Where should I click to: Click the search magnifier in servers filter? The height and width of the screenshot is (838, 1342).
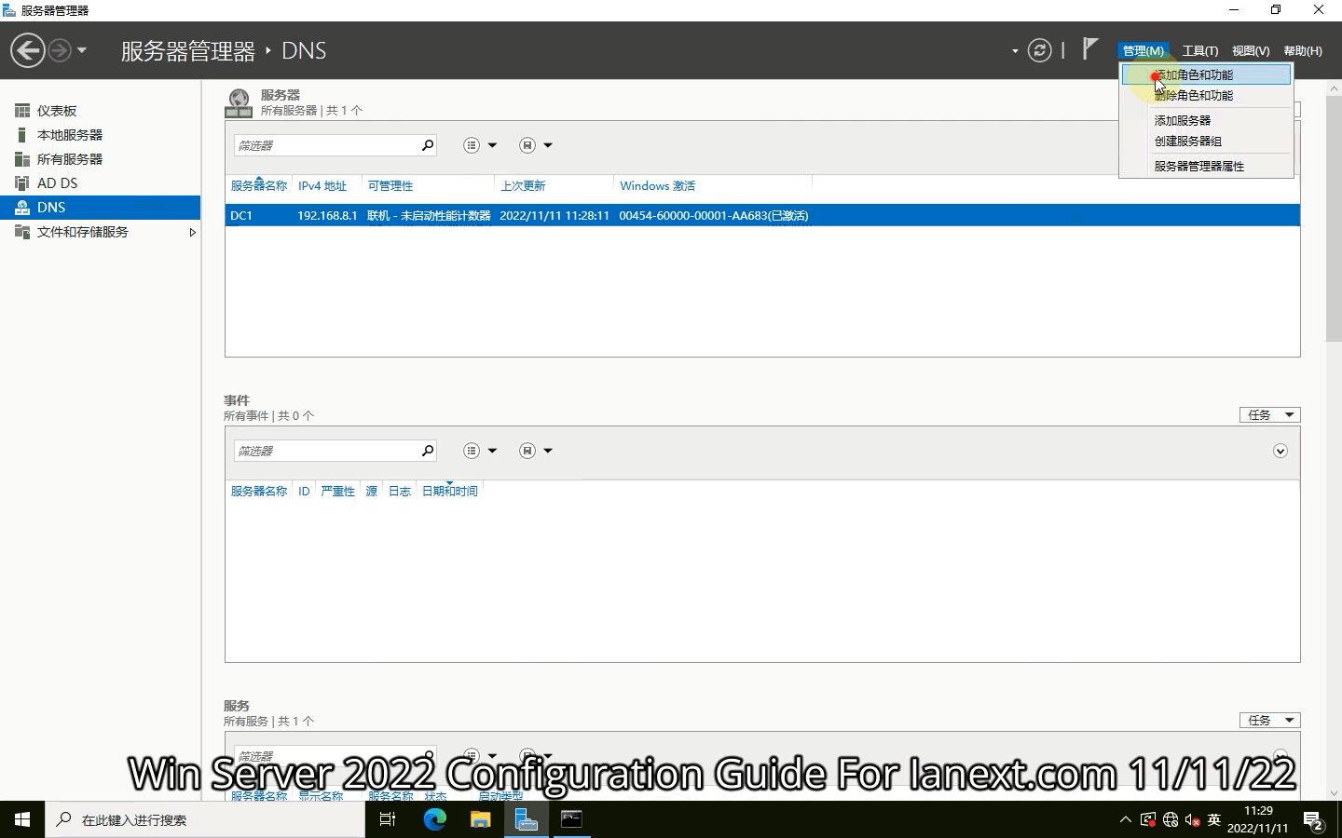tap(428, 145)
